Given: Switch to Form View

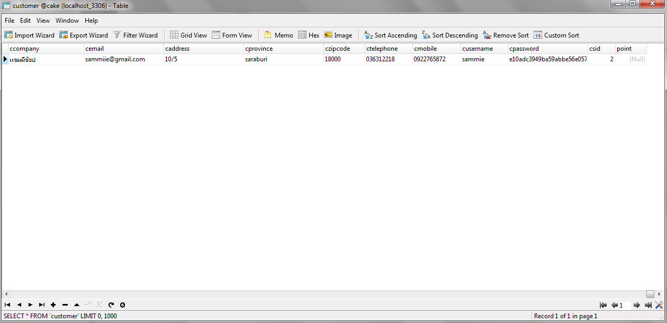Looking at the screenshot, I should pos(232,35).
